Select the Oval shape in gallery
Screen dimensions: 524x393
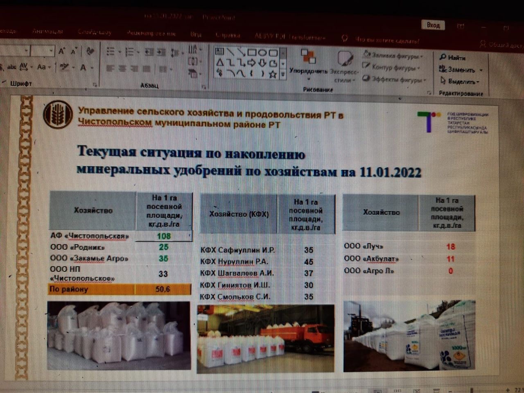(x=262, y=52)
